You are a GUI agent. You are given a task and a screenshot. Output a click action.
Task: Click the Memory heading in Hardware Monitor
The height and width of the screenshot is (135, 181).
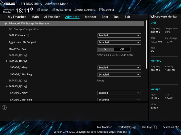coord(156,61)
